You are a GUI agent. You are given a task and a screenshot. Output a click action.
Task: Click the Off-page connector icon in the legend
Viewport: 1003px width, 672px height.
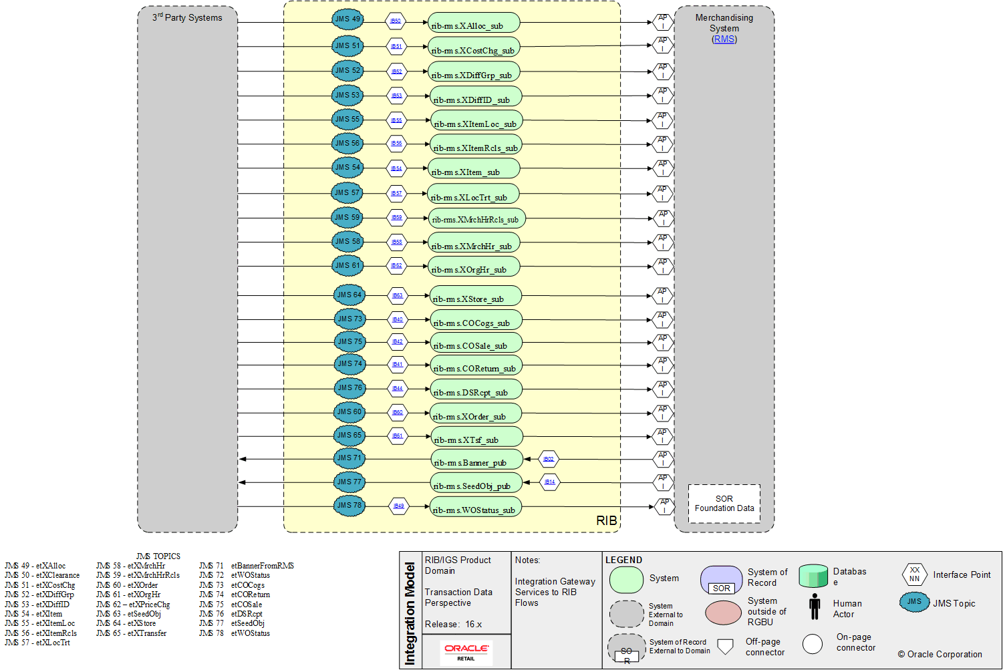click(726, 645)
